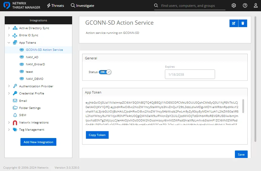Click the App Tokens stack icon
The height and width of the screenshot is (171, 261).
tap(15, 42)
